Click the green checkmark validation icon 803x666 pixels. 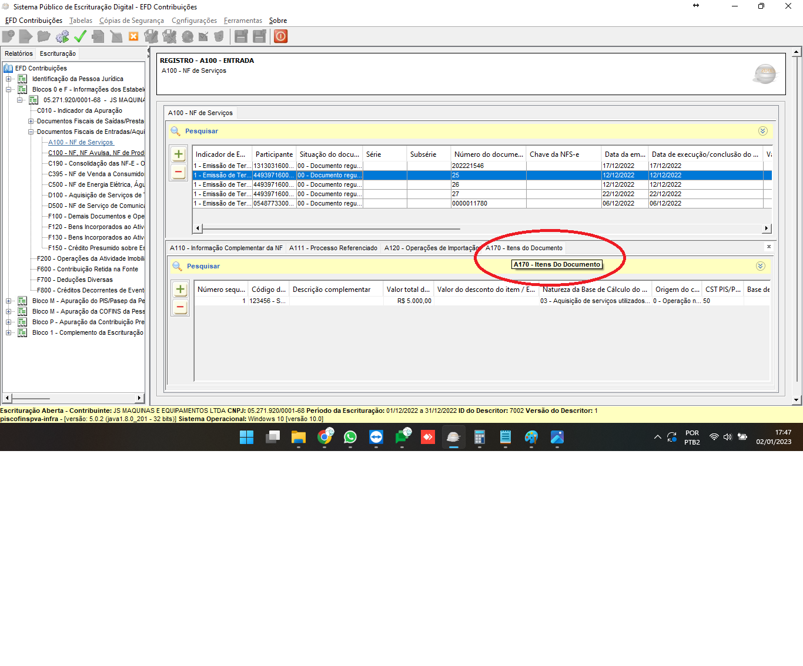pos(80,36)
